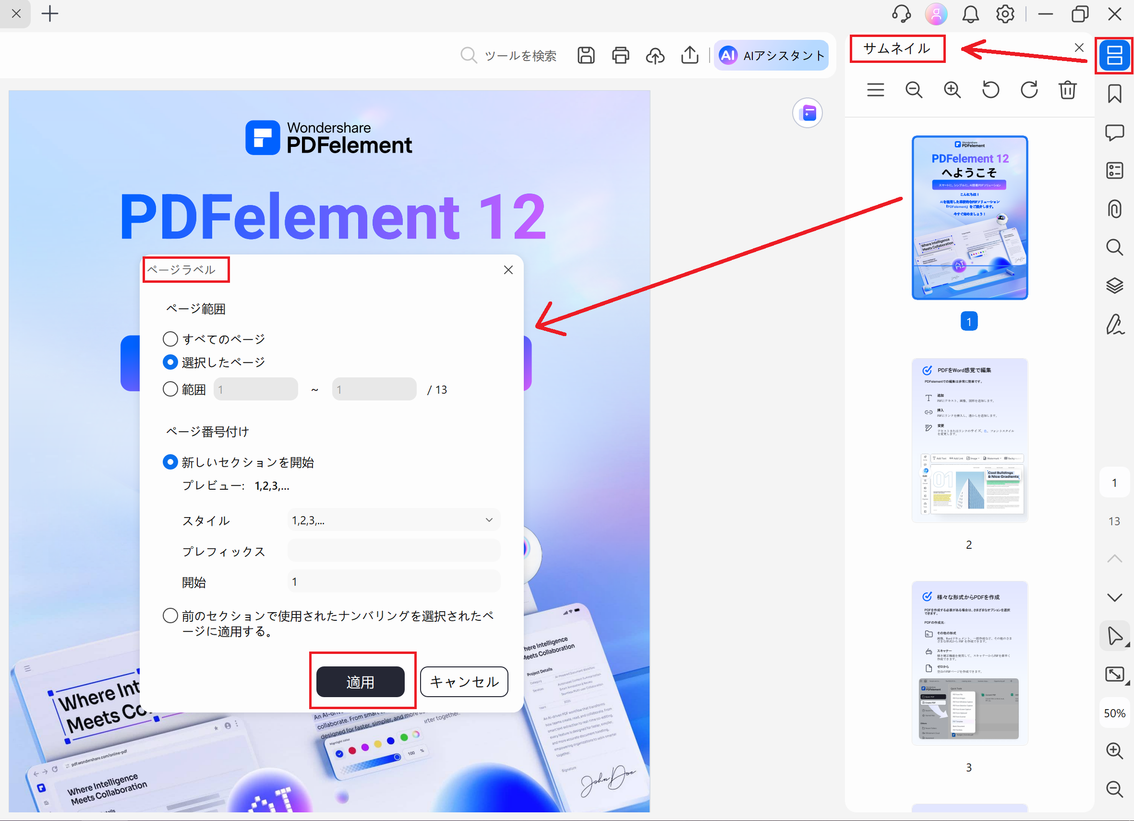This screenshot has height=821, width=1134.
Task: Click the current page number box
Action: point(1114,483)
